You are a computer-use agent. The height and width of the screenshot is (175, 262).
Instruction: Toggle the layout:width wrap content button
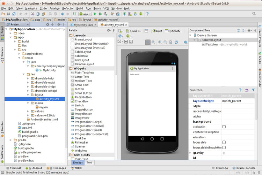coord(126,42)
